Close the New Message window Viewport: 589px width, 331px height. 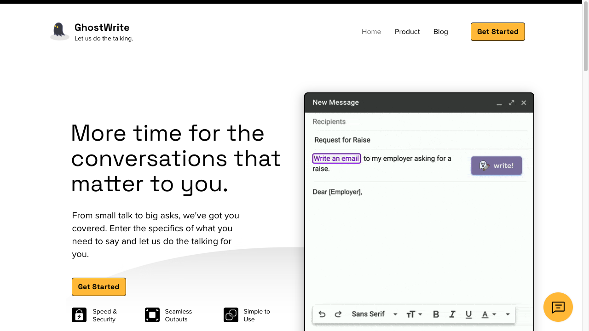click(x=524, y=103)
